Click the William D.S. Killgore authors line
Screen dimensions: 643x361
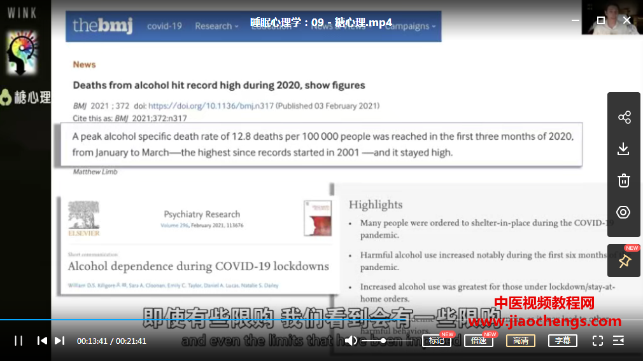(x=173, y=285)
